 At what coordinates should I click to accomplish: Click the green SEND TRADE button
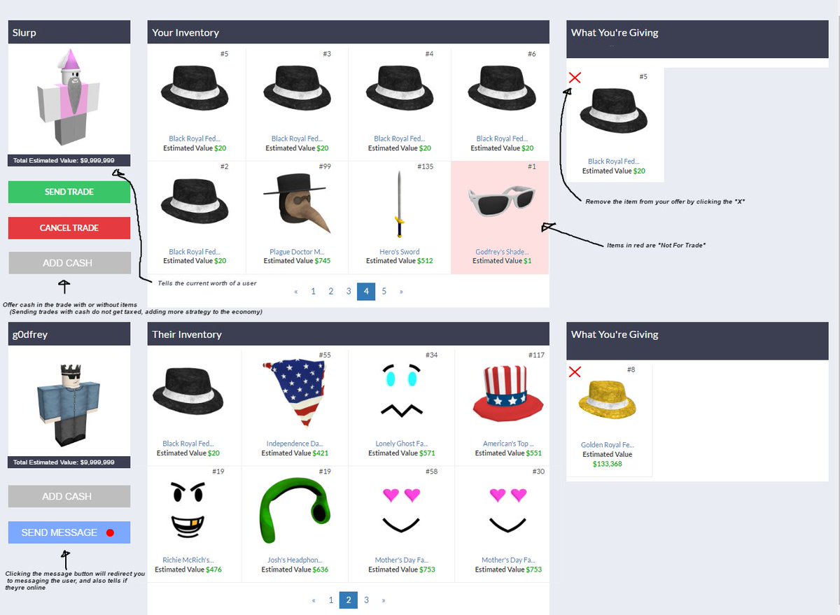pyautogui.click(x=69, y=192)
